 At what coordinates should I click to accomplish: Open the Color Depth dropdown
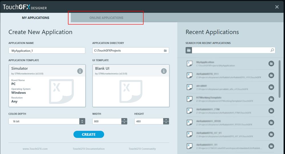coord(82,121)
